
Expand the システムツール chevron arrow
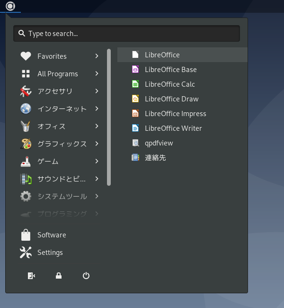click(97, 196)
